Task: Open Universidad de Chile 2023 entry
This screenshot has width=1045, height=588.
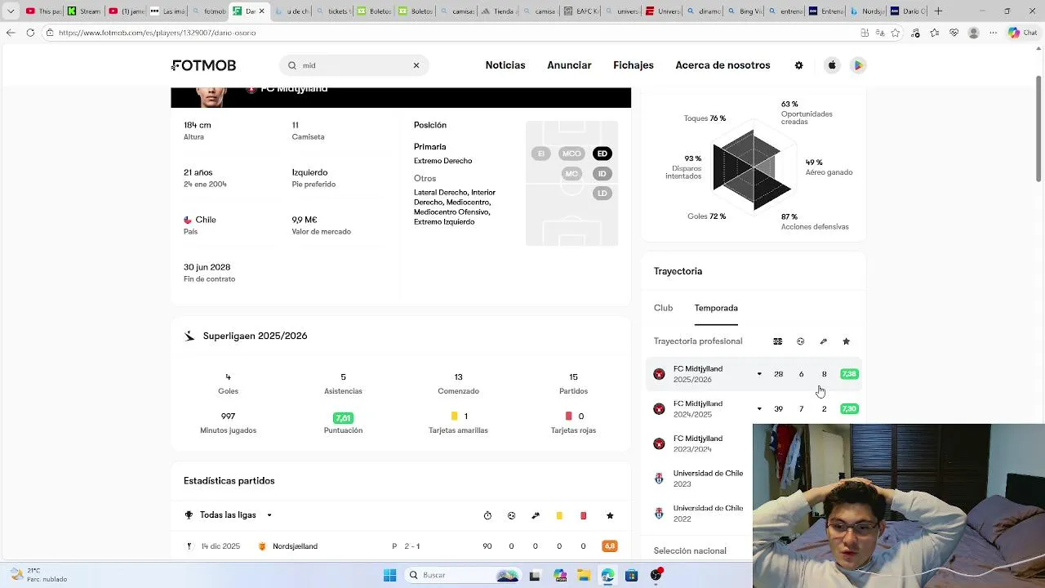Action: [x=699, y=479]
